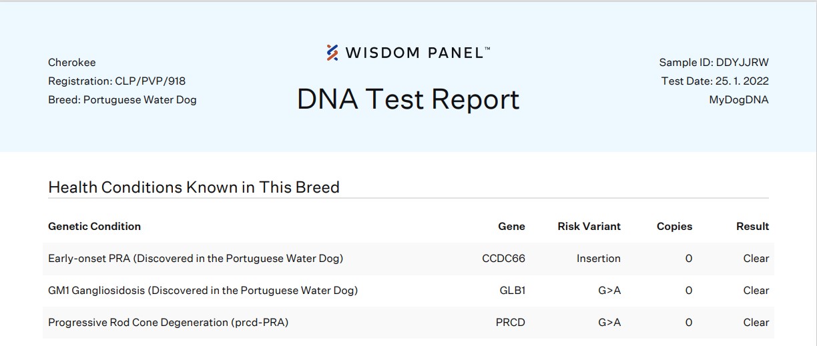Select the Early-onset PRA condition row
Viewport: 817px width, 346px height.
(196, 259)
